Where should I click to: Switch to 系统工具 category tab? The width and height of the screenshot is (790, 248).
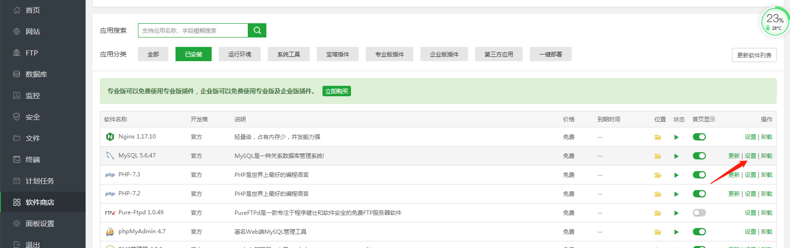coord(289,54)
